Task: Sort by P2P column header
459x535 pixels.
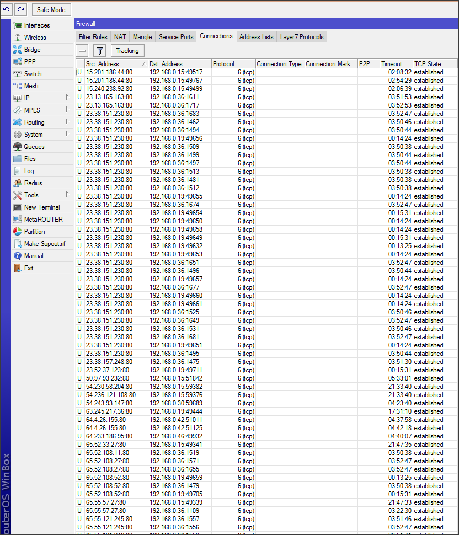Action: pos(369,64)
